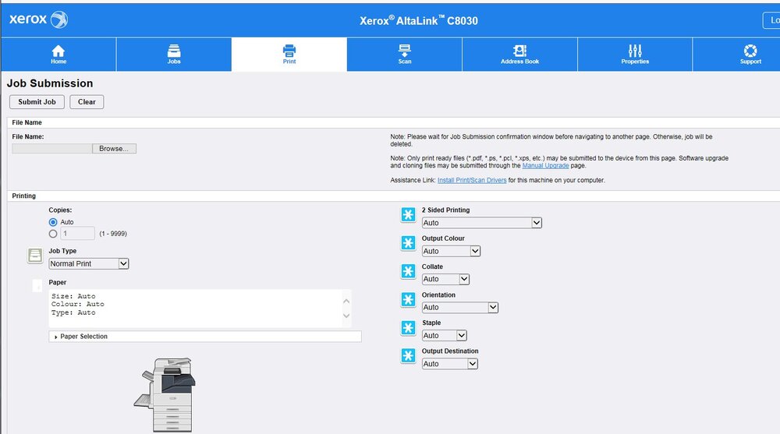
Task: Click the Orientation asterisk icon
Action: click(409, 300)
